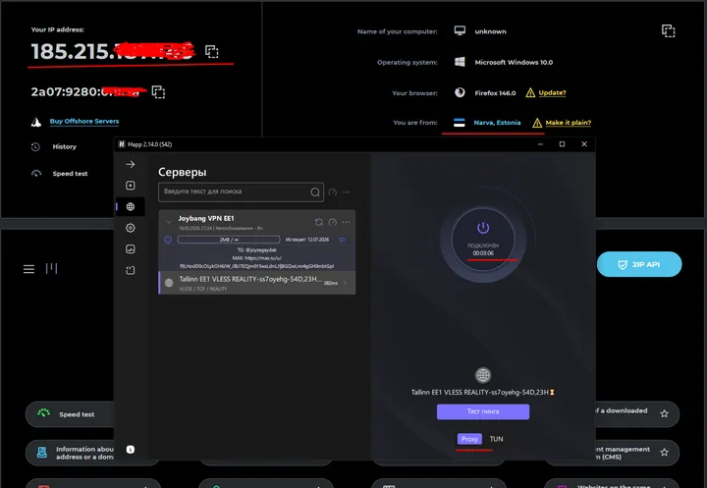Copy the IPv6 address 2a07:9280

(x=158, y=92)
